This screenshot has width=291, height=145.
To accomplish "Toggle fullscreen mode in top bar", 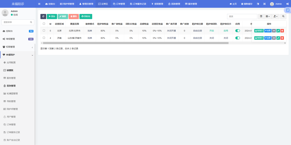I will pyautogui.click(x=264, y=4).
